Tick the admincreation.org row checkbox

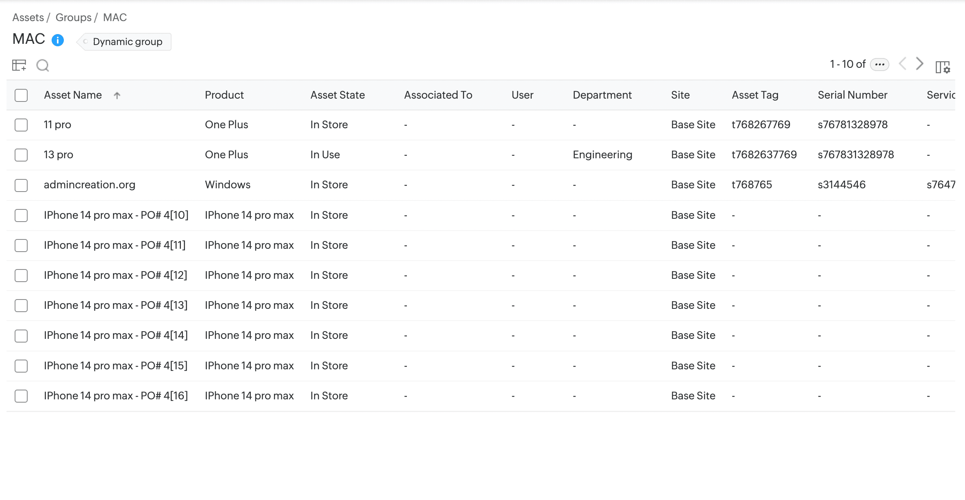tap(21, 185)
